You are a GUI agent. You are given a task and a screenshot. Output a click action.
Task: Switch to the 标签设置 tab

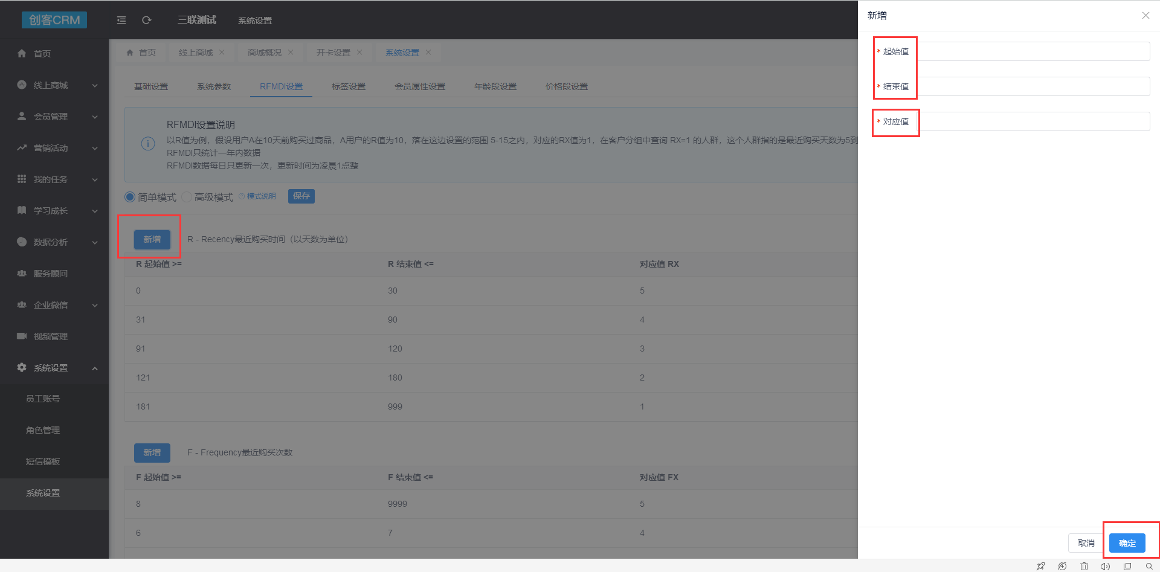[349, 86]
